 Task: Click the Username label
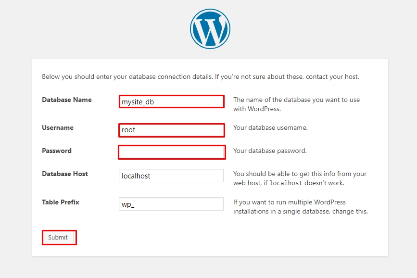[58, 127]
